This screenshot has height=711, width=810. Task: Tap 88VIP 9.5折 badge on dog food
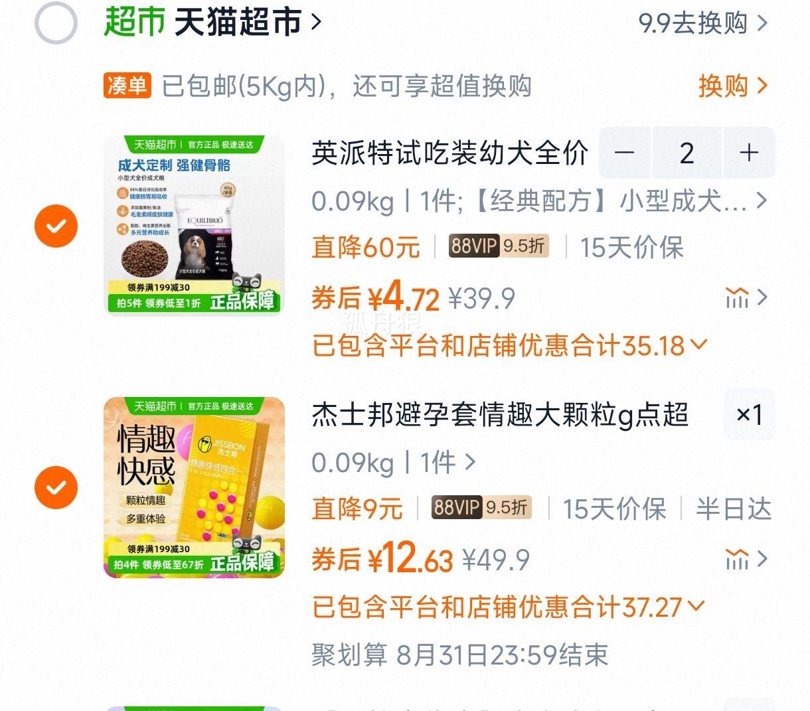tap(499, 246)
